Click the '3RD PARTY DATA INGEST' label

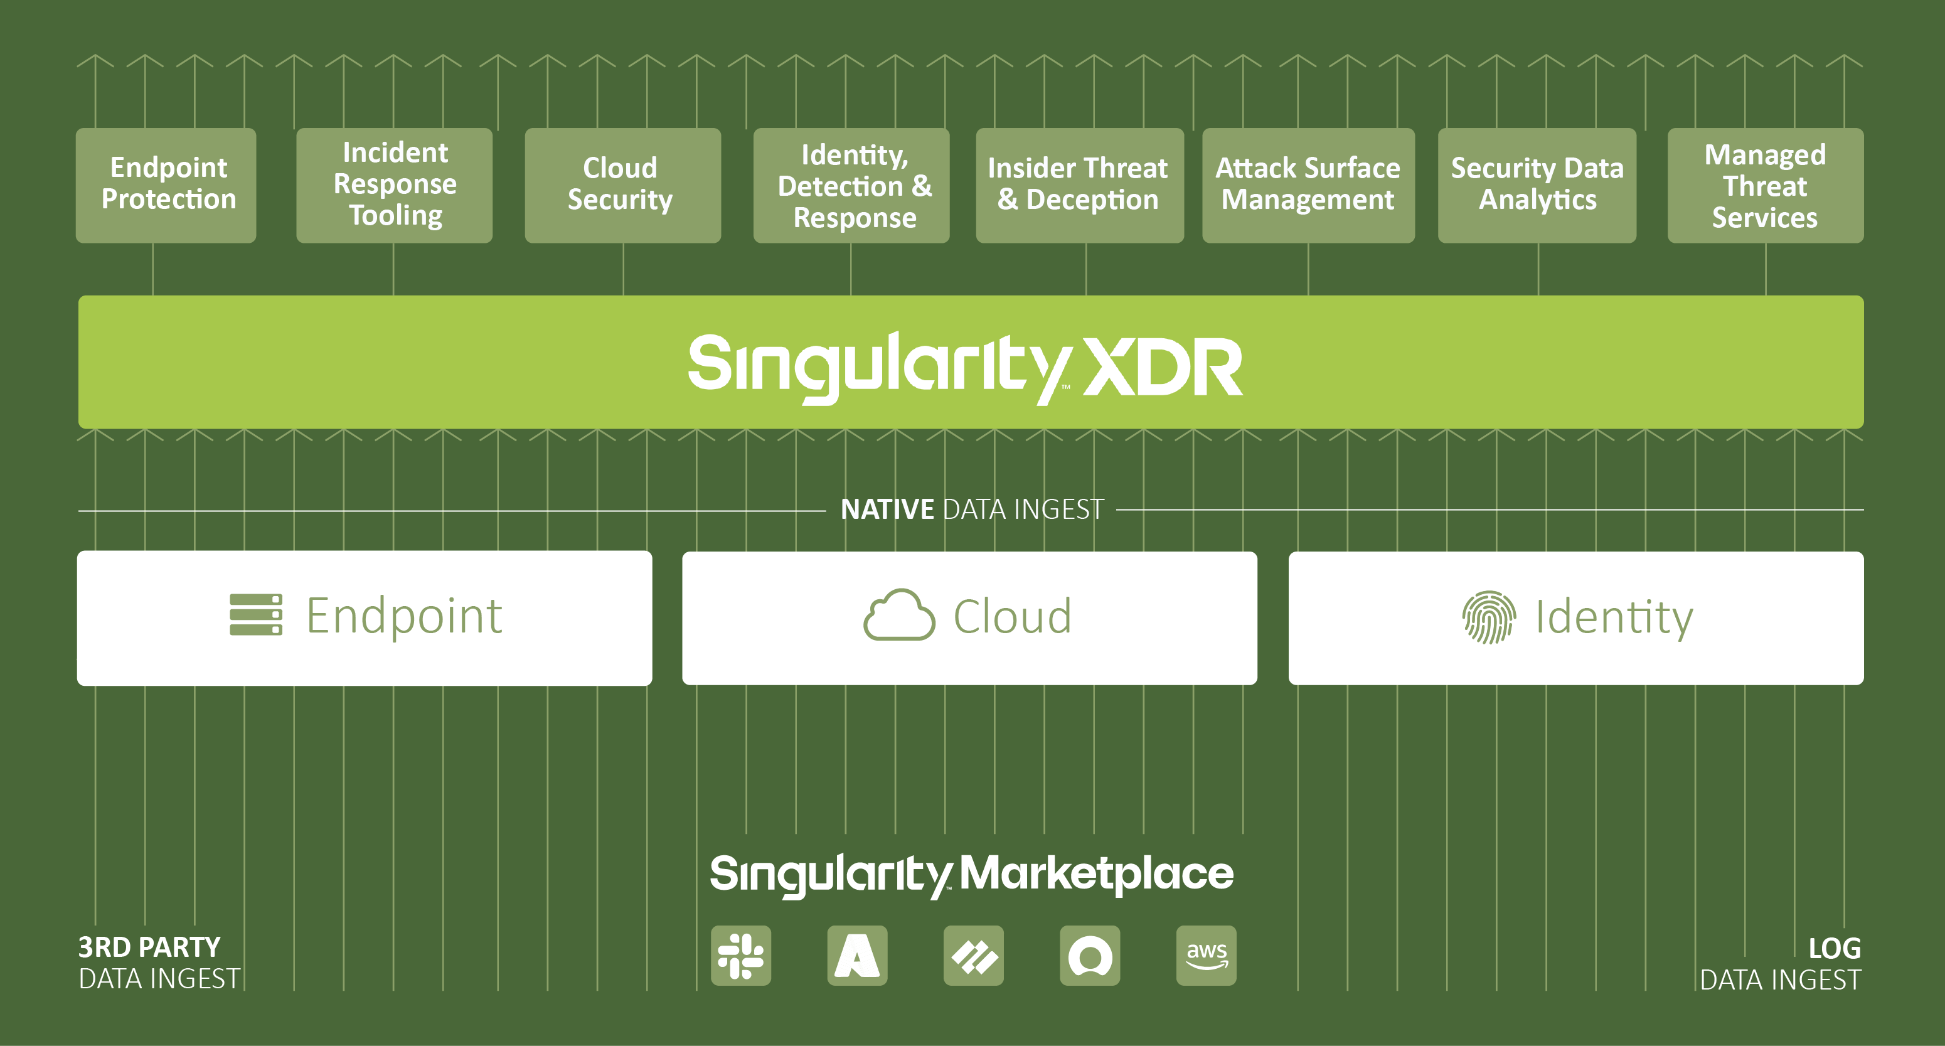159,963
